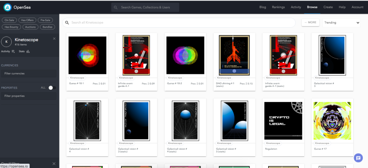The height and width of the screenshot is (168, 368).
Task: Click the Kinetoscope tag on Gunas # 17
Action: tap(322, 143)
